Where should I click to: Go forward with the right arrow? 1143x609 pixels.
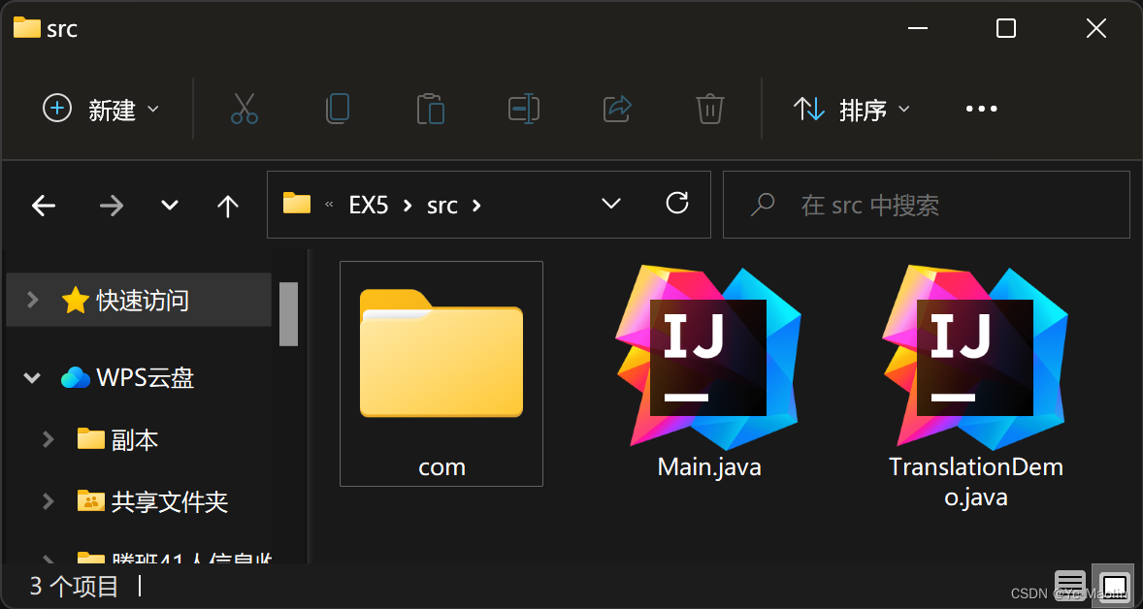tap(111, 207)
